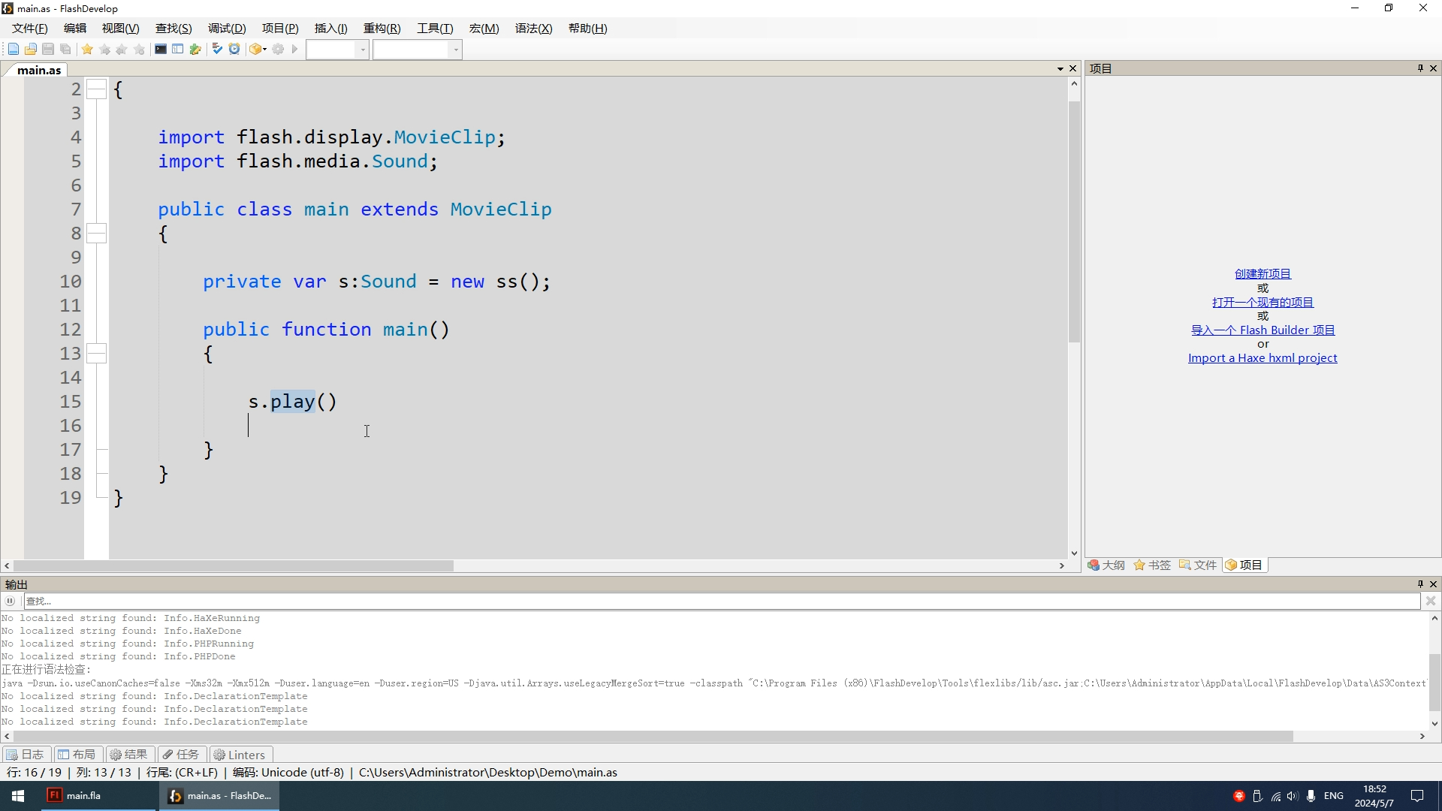The width and height of the screenshot is (1442, 811).
Task: Open action center notifications icon
Action: (x=1417, y=796)
